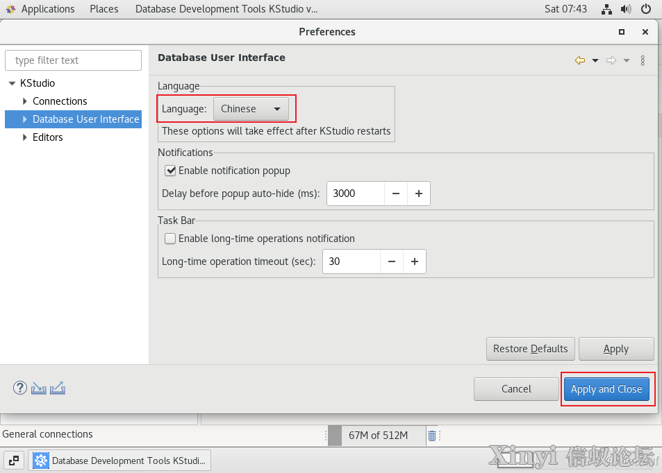Enable long-time operations notification checkbox
662x473 pixels.
170,239
